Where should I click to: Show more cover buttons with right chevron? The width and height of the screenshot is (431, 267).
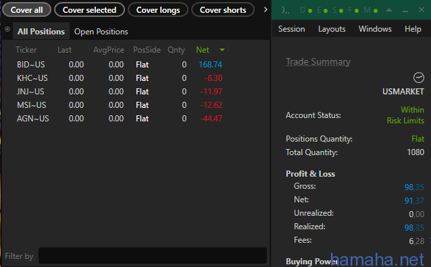coord(265,10)
